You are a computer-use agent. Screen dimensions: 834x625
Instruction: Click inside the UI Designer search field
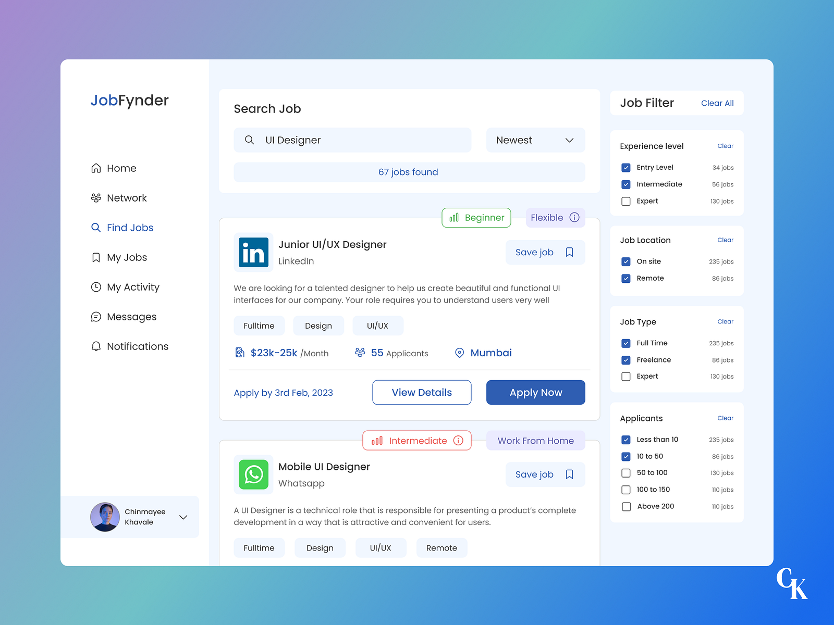pyautogui.click(x=352, y=140)
